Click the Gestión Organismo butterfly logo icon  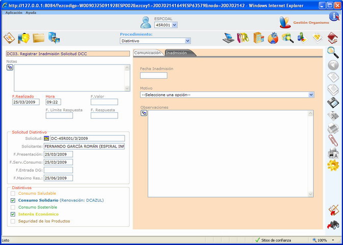(285, 22)
